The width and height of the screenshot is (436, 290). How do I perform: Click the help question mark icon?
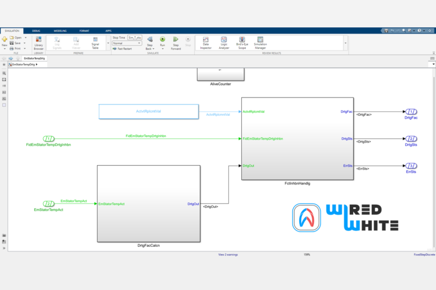[420, 31]
